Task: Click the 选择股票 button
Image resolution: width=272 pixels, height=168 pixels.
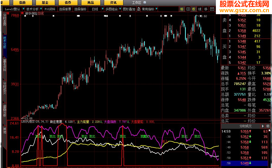Action: coord(65,9)
